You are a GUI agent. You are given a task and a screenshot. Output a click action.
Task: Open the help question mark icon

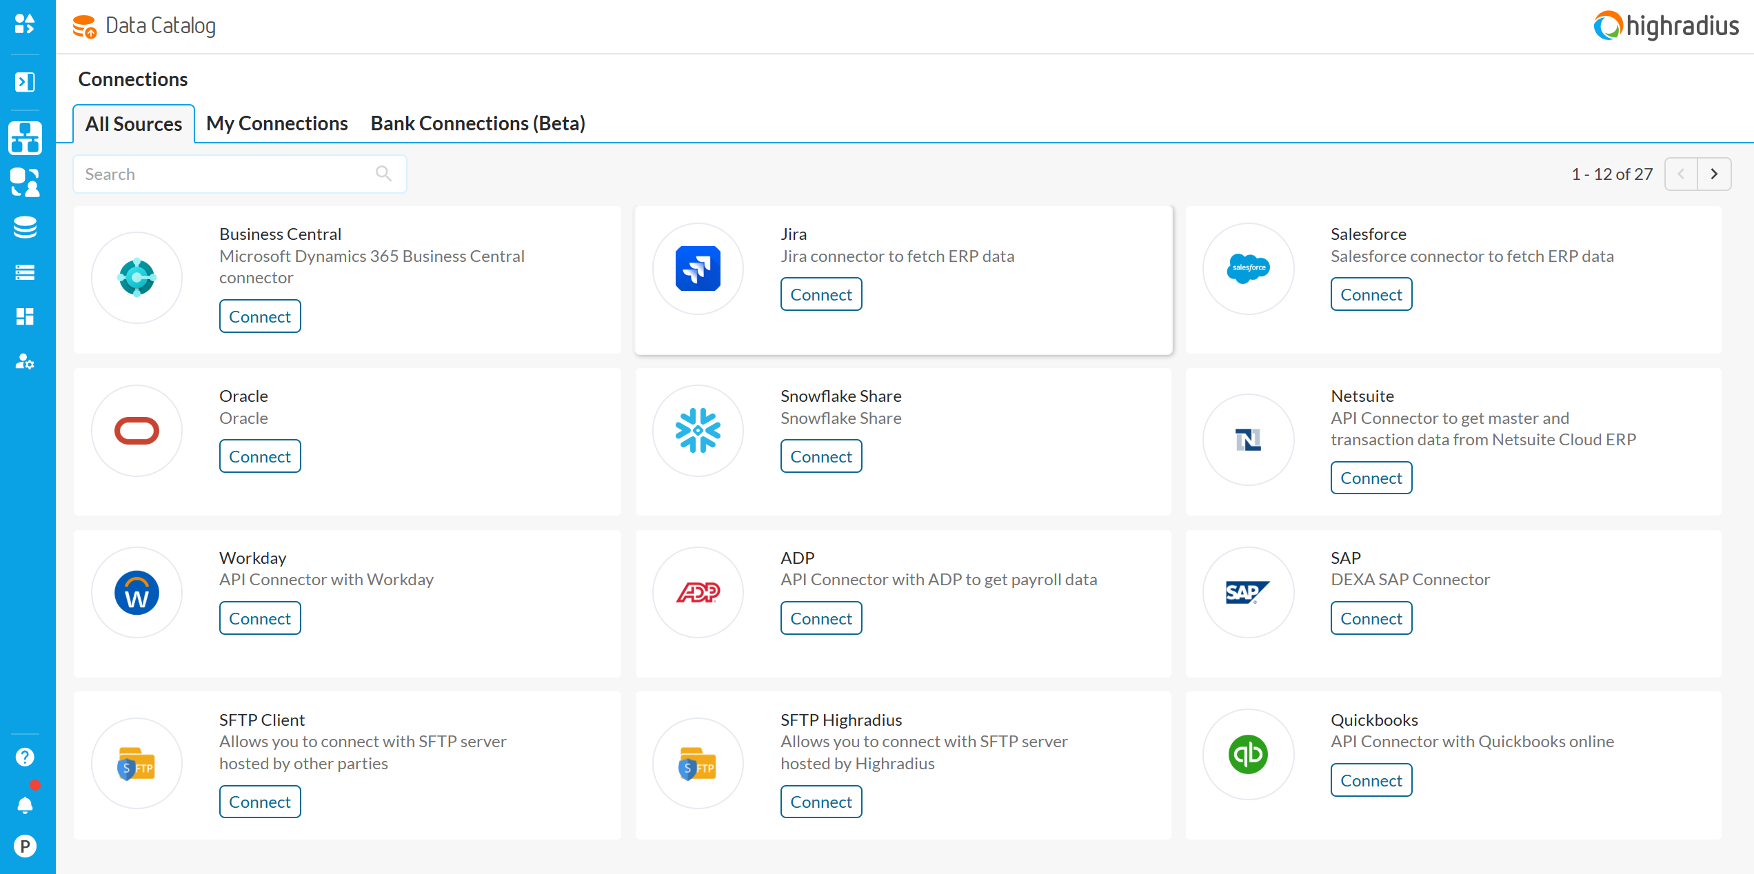click(x=25, y=757)
